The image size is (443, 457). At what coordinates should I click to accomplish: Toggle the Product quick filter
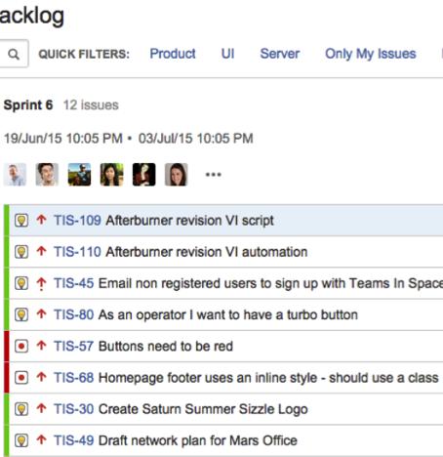click(x=173, y=54)
